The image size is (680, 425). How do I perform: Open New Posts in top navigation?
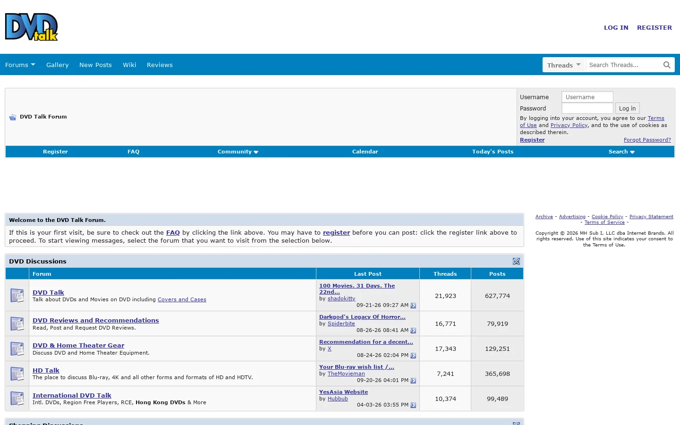pos(95,65)
